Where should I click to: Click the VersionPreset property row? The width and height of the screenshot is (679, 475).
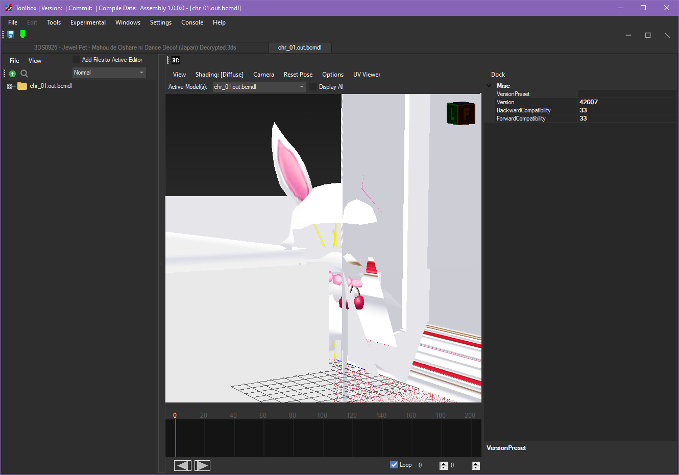(586, 94)
